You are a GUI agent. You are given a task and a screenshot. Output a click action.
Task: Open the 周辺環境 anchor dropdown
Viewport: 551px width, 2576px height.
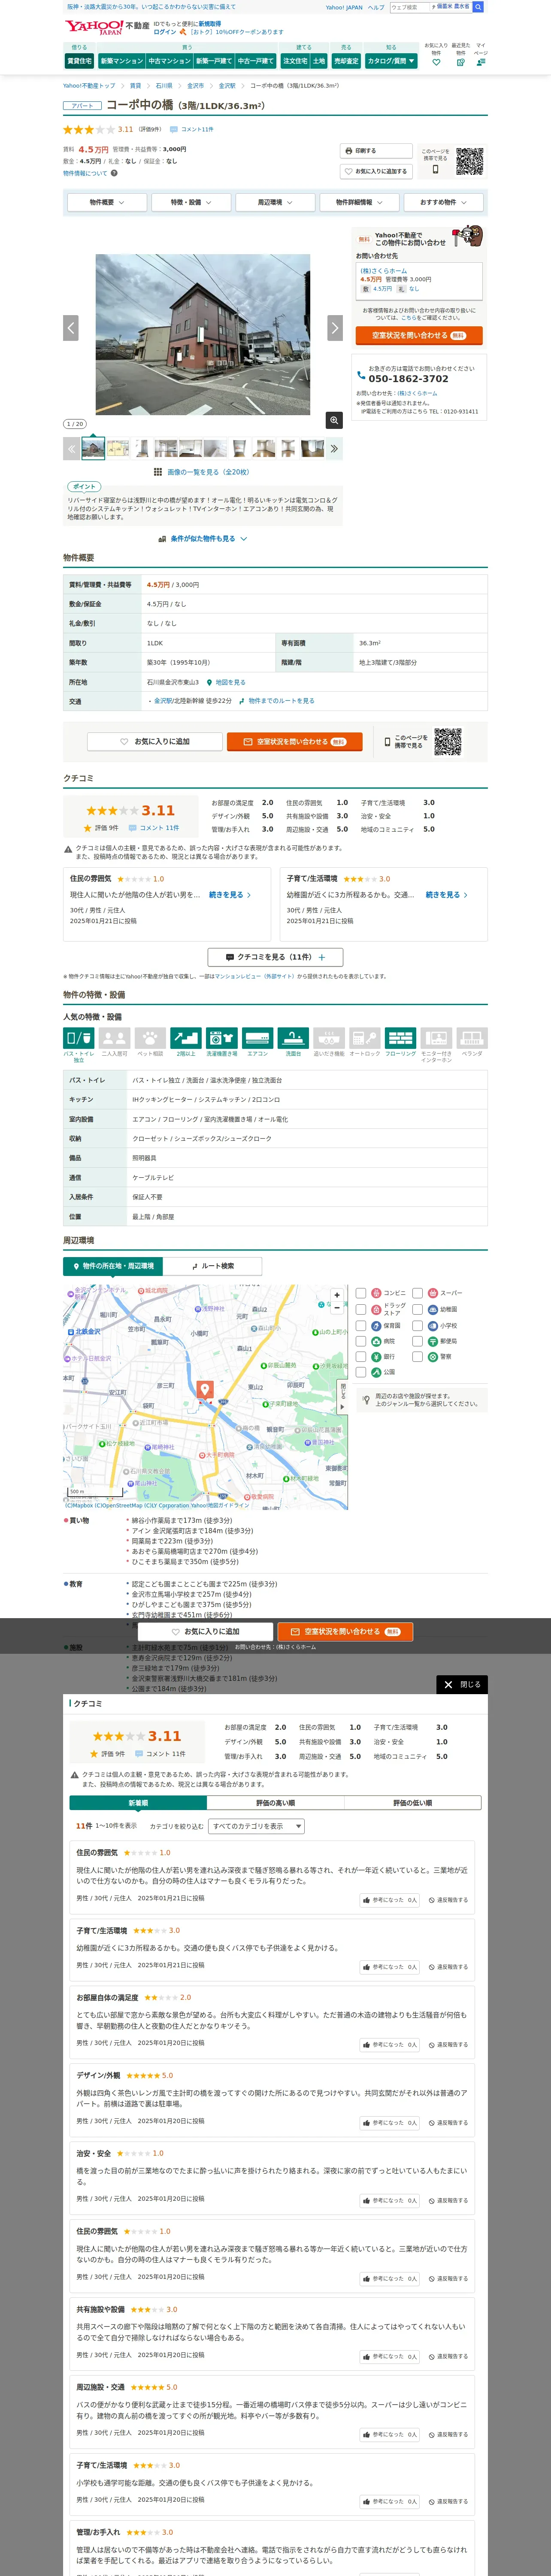[275, 202]
